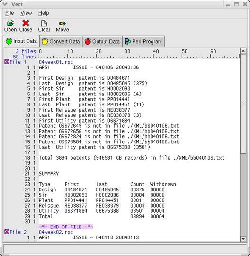Open the View menu
The image size is (250, 256).
pyautogui.click(x=26, y=13)
